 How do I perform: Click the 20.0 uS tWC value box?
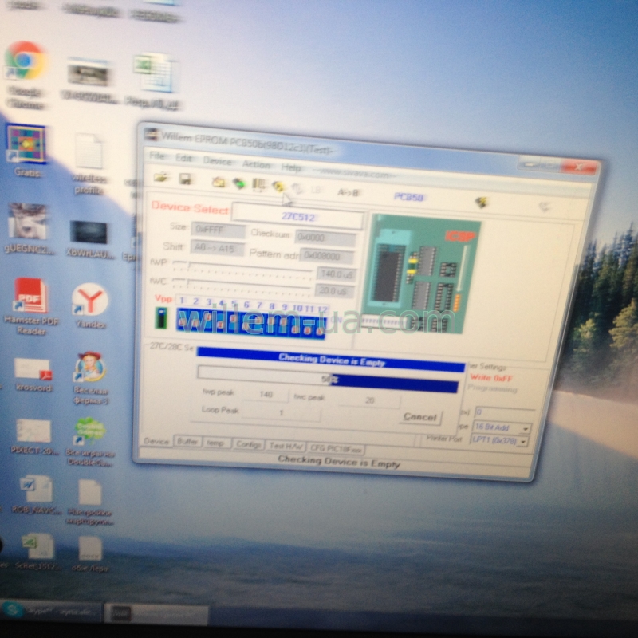[335, 290]
